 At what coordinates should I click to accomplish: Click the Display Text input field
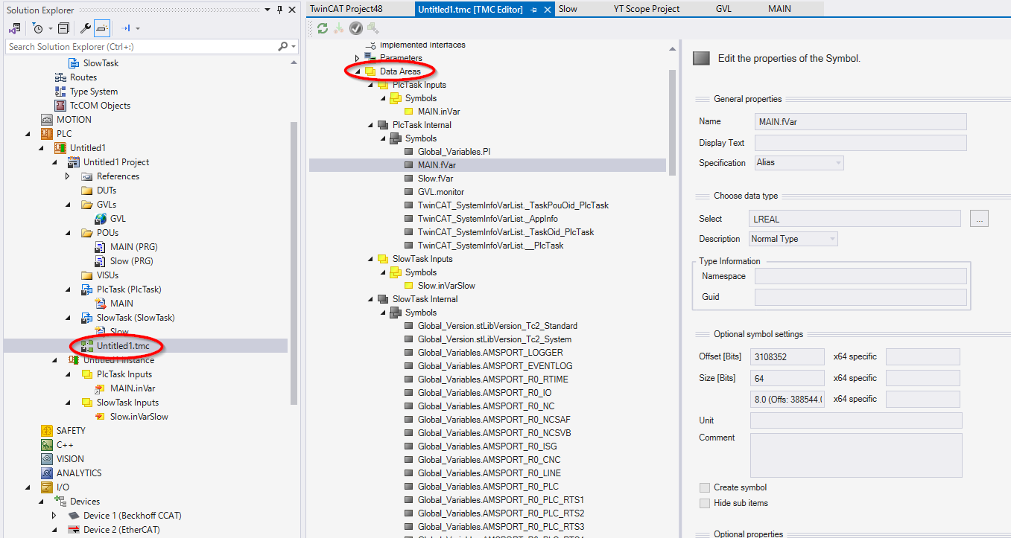click(860, 143)
